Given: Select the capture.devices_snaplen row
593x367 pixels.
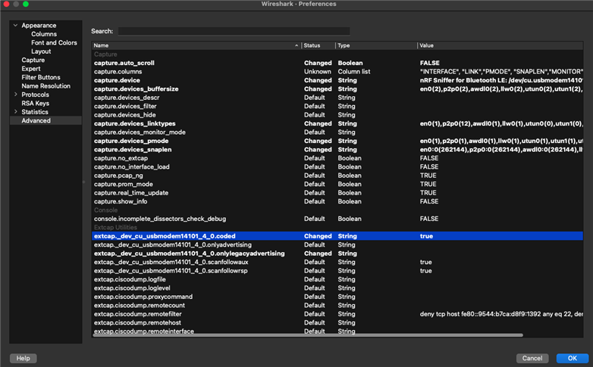Looking at the screenshot, I should tap(337, 150).
